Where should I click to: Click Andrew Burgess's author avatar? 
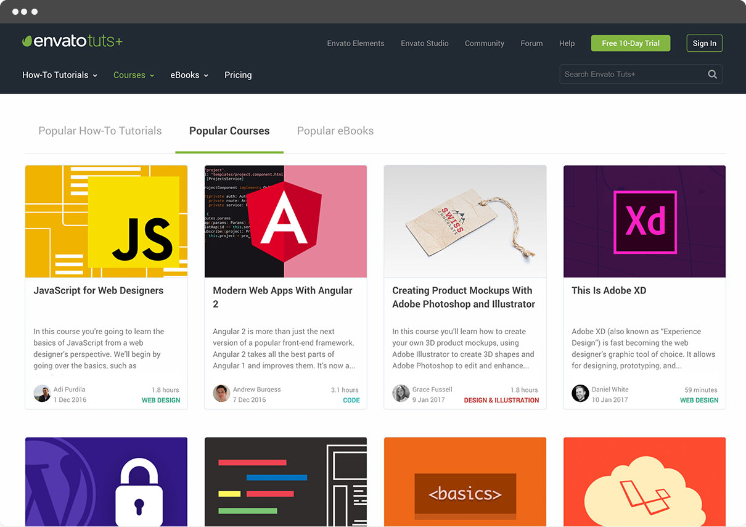click(221, 394)
